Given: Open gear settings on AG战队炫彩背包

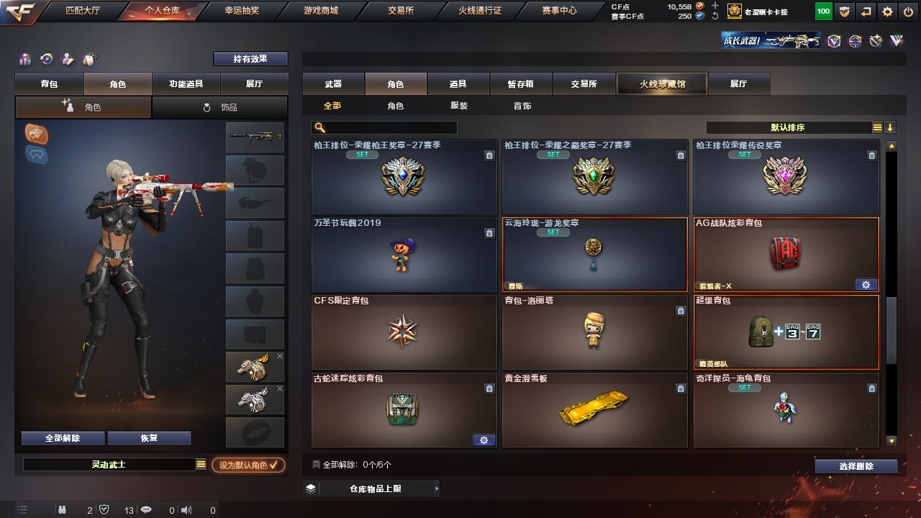Looking at the screenshot, I should [866, 284].
